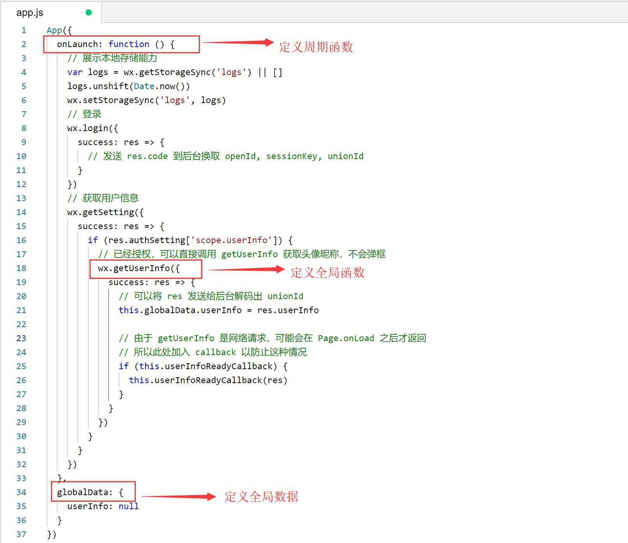Click line number 22 on the empty line
Screen dimensions: 628x543
pos(21,324)
